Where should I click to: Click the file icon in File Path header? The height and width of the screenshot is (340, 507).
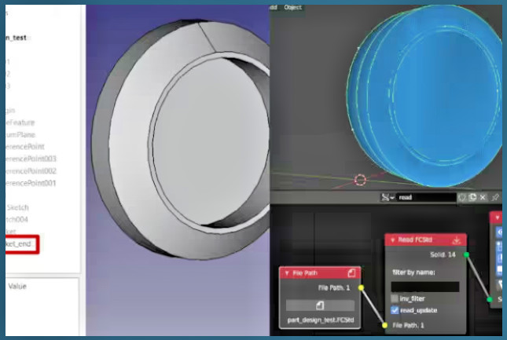tap(351, 273)
